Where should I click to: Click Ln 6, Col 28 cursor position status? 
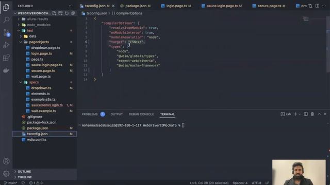click(209, 183)
